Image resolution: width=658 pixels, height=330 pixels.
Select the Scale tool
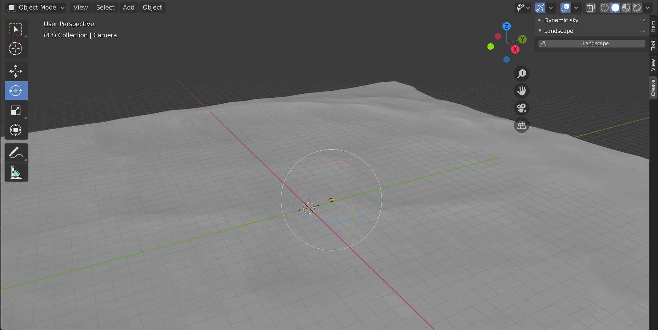16,110
